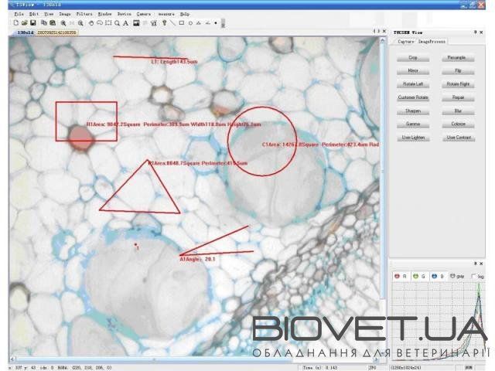The height and width of the screenshot is (371, 495).
Task: Open the Filters menu
Action: click(84, 14)
